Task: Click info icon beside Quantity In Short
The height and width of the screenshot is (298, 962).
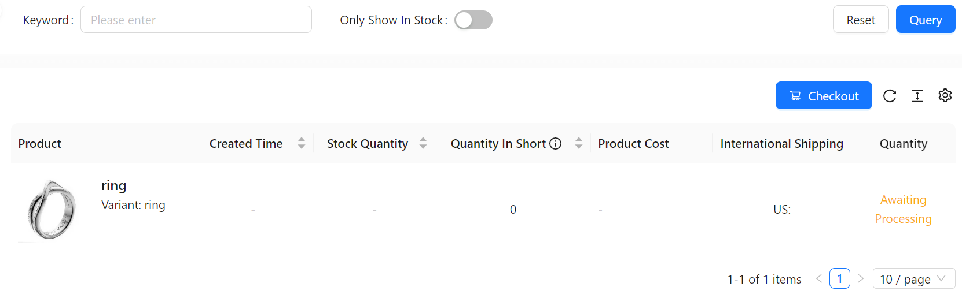Action: [556, 143]
